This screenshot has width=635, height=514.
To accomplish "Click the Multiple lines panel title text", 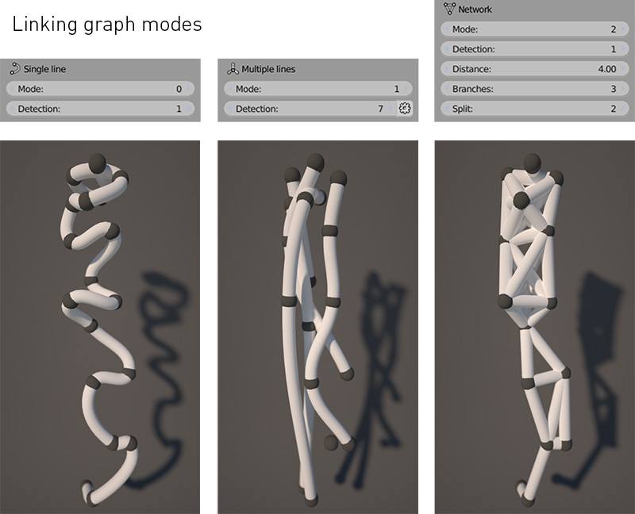I will (x=268, y=69).
